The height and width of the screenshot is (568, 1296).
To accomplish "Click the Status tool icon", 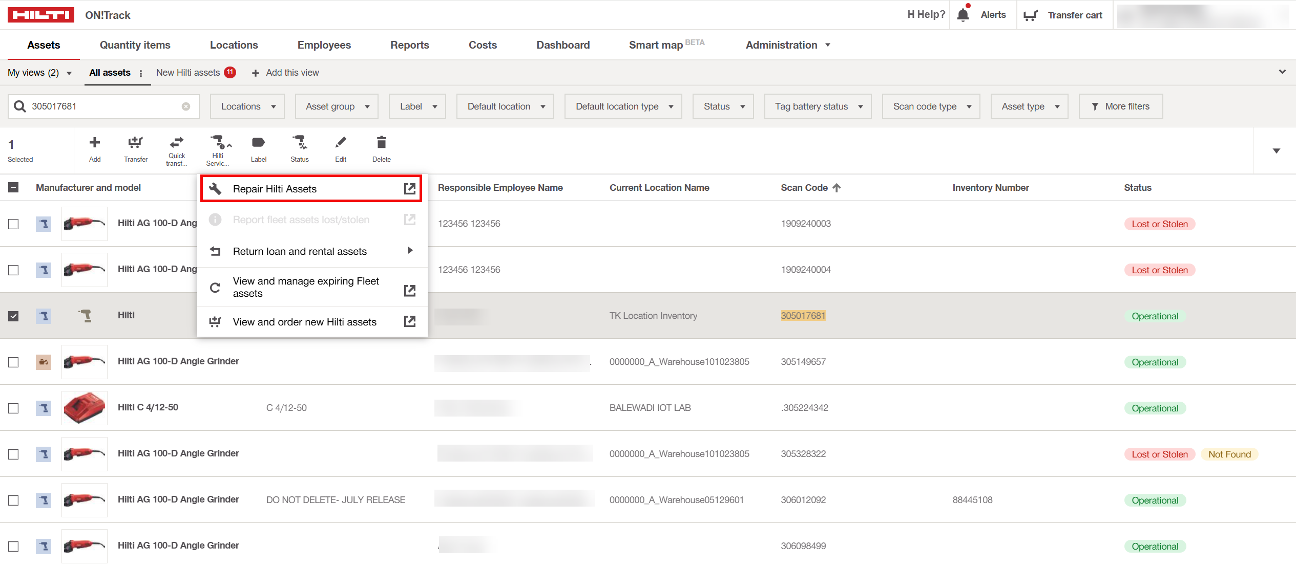I will [299, 143].
